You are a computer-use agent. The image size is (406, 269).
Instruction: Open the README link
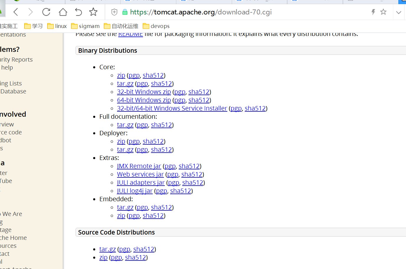pyautogui.click(x=130, y=34)
